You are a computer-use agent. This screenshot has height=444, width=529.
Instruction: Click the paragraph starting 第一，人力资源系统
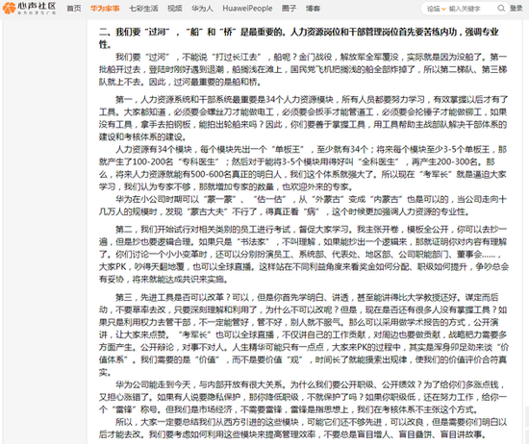click(303, 118)
